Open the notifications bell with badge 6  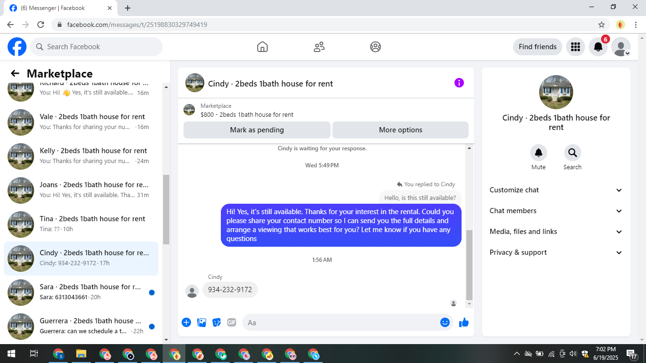coord(598,47)
